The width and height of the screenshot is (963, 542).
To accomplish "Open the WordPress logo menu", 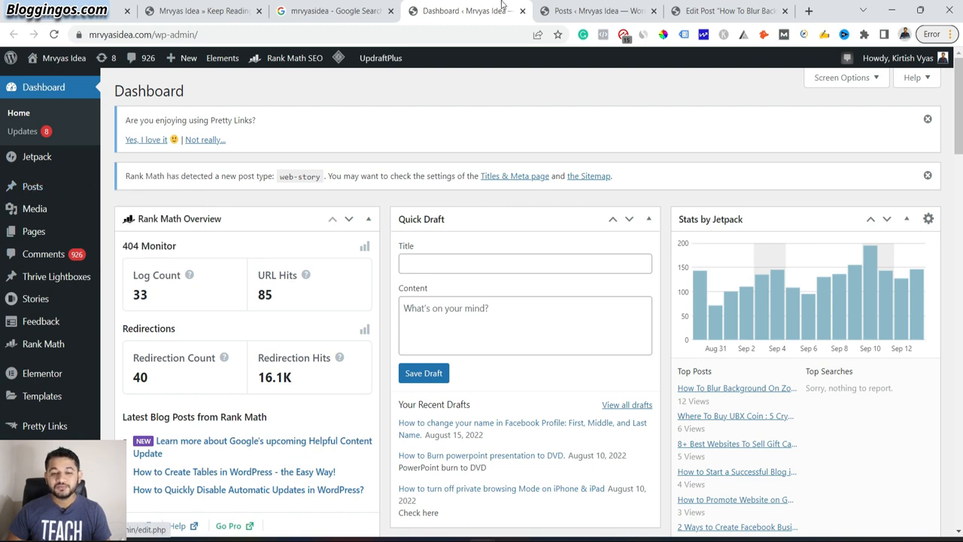I will [x=11, y=58].
